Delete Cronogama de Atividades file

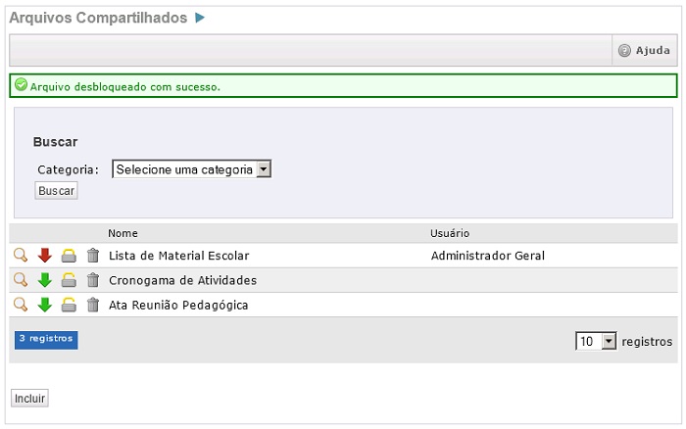point(93,280)
